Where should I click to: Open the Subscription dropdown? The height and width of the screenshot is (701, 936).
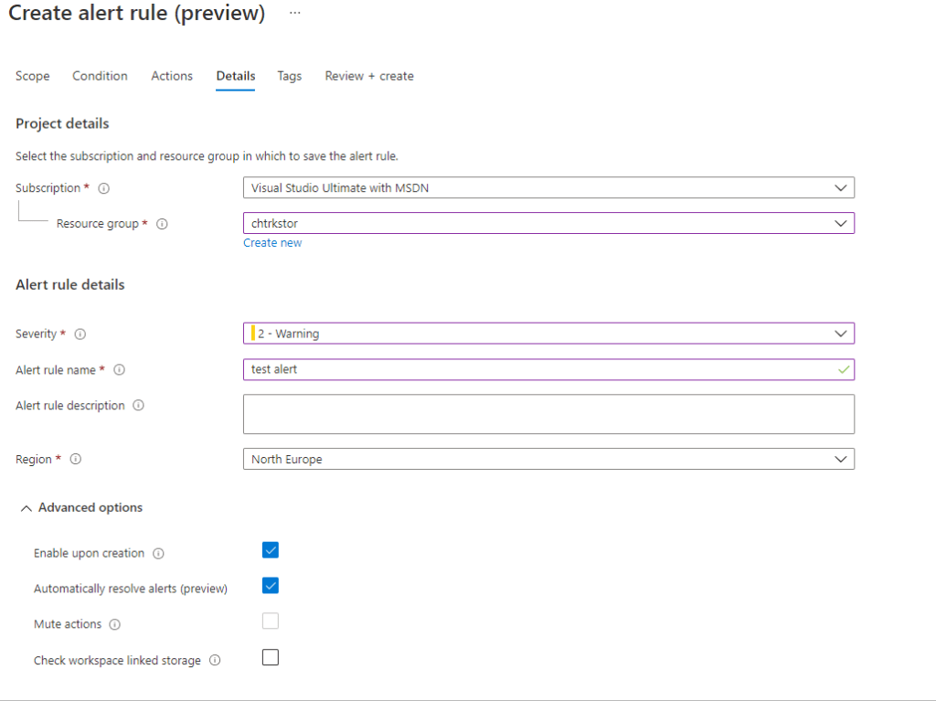[548, 188]
